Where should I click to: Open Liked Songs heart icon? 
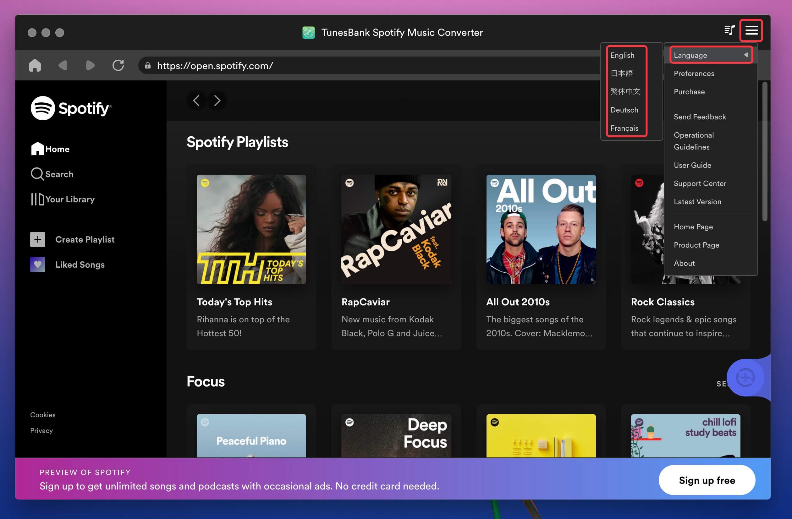pos(38,265)
